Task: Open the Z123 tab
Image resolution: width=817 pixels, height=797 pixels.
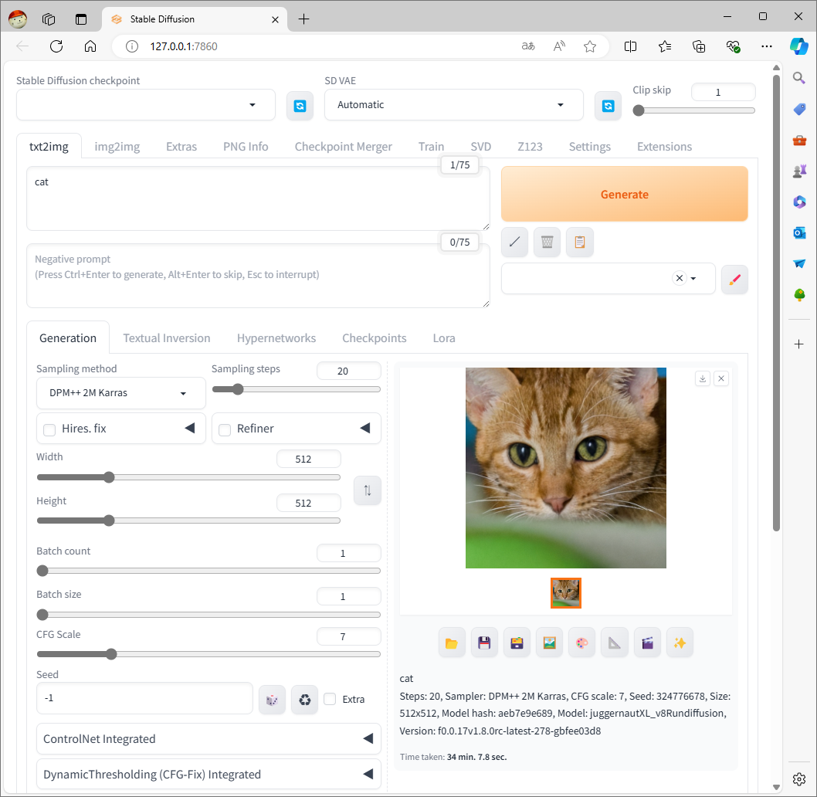Action: [x=530, y=147]
